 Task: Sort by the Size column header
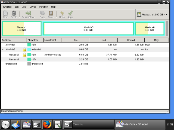click(x=76, y=40)
